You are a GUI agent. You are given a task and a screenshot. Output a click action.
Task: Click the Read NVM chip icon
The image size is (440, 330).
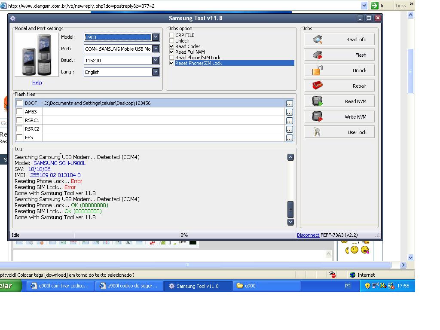(x=318, y=101)
